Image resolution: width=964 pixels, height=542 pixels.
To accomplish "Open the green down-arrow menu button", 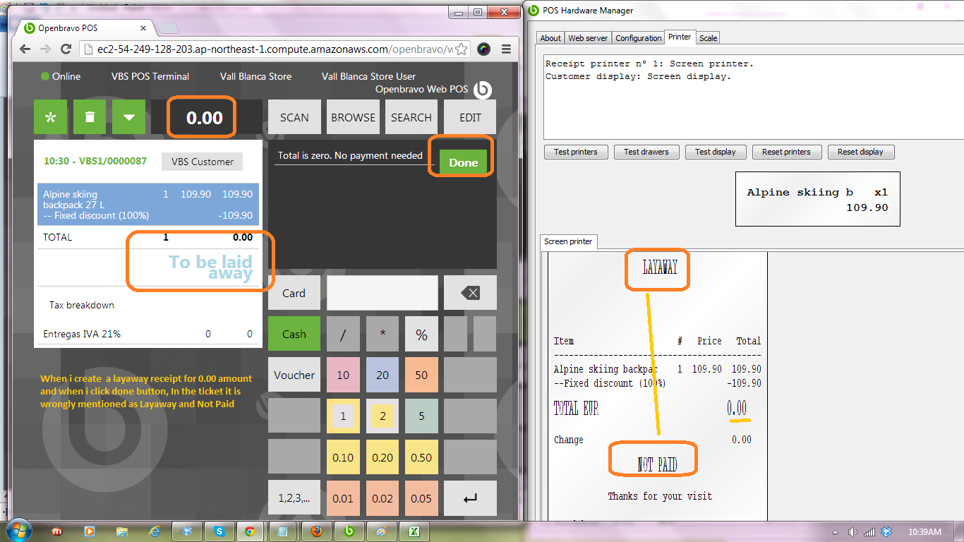I will [128, 117].
